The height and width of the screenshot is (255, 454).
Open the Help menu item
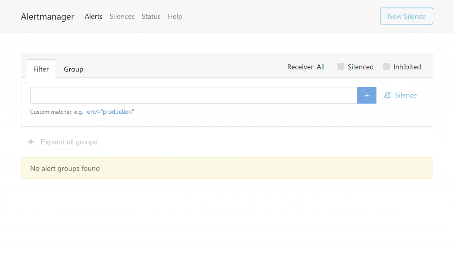pos(175,16)
